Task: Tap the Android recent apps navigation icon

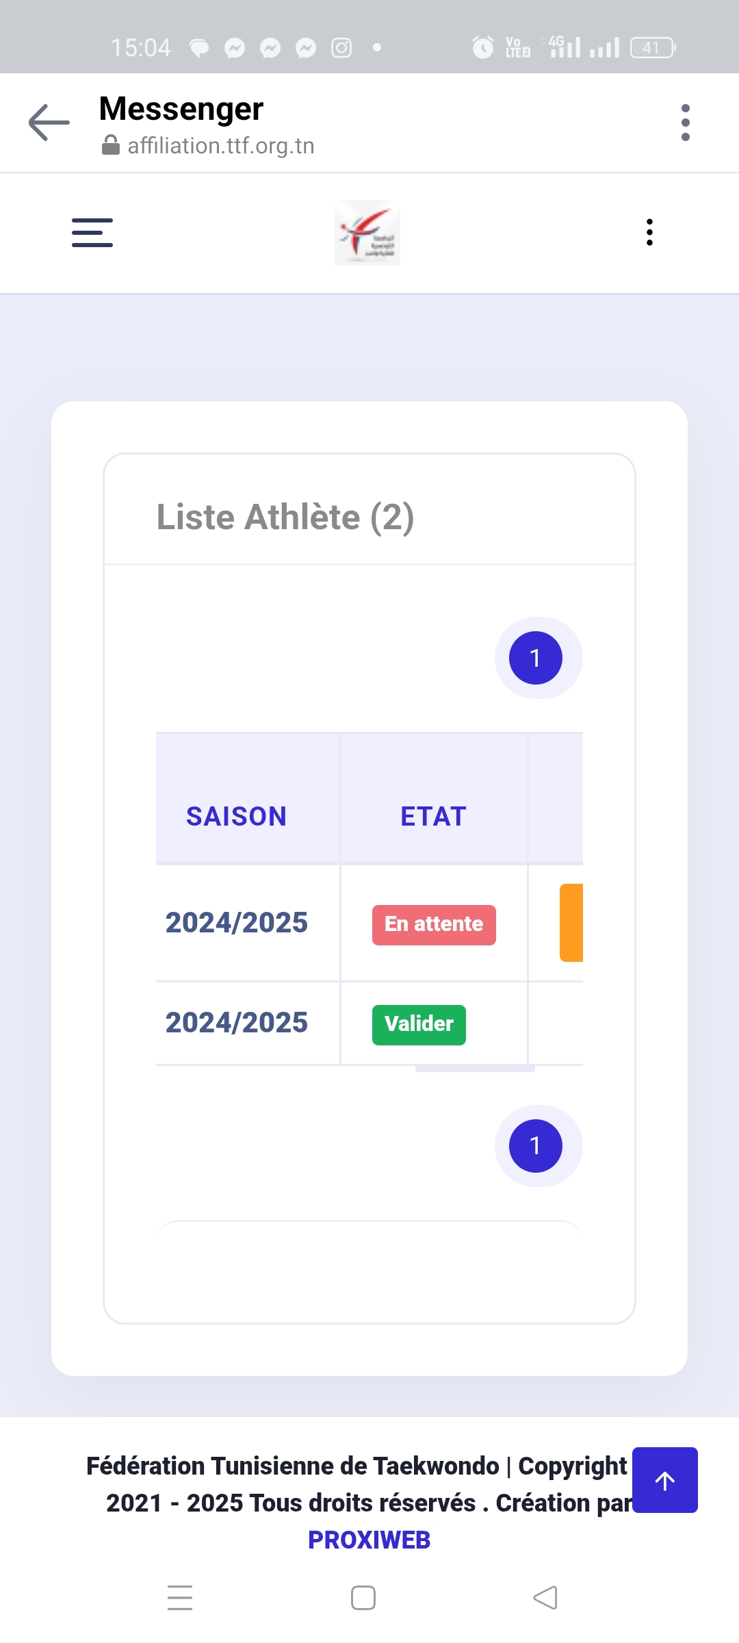Action: click(x=180, y=1598)
